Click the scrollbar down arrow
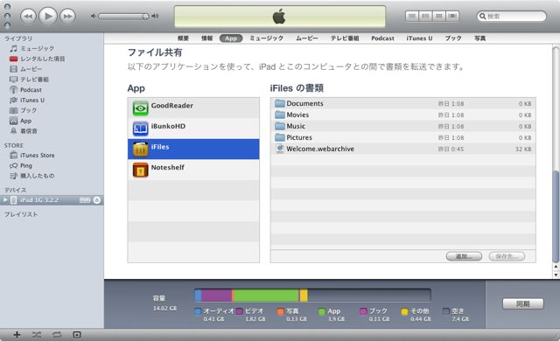This screenshot has width=560, height=341. tap(556, 275)
